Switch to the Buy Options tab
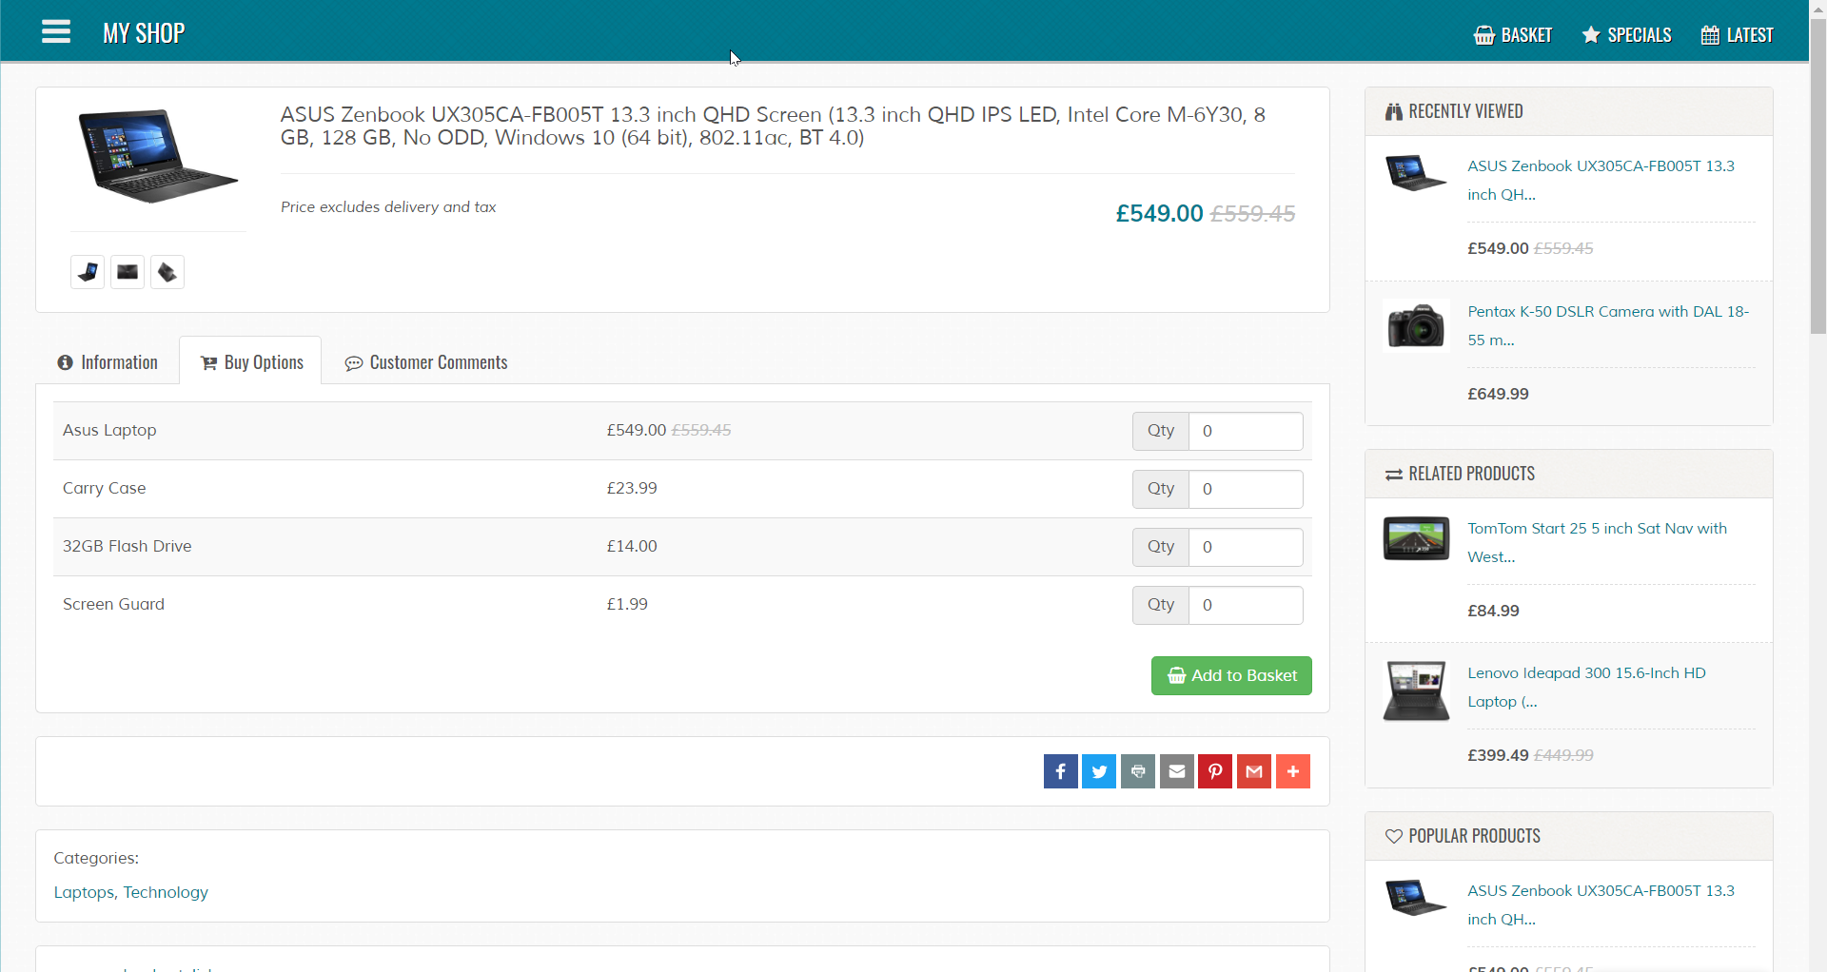 [x=251, y=362]
